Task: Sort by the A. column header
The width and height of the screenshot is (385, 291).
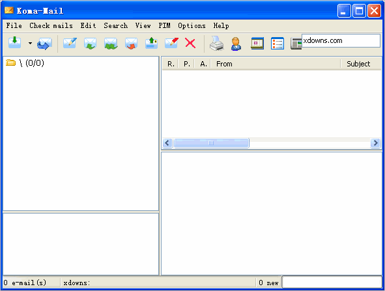Action: coord(203,64)
